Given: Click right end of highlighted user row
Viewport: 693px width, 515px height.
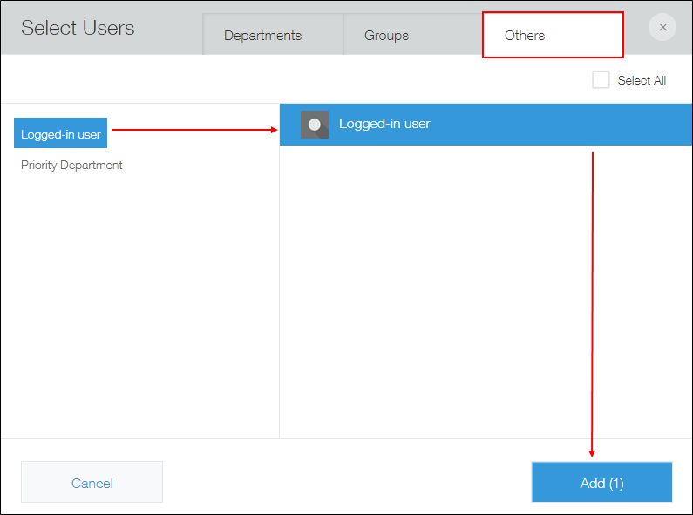Looking at the screenshot, I should pos(671,124).
